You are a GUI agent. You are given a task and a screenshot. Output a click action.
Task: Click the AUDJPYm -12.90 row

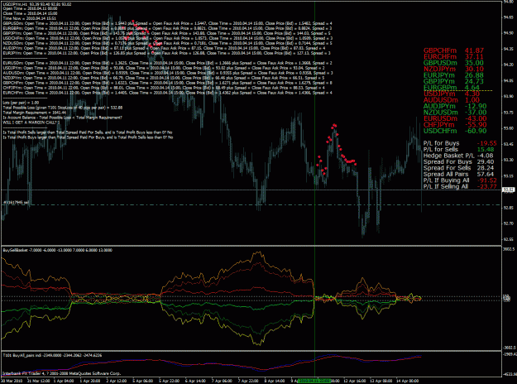pos(455,106)
